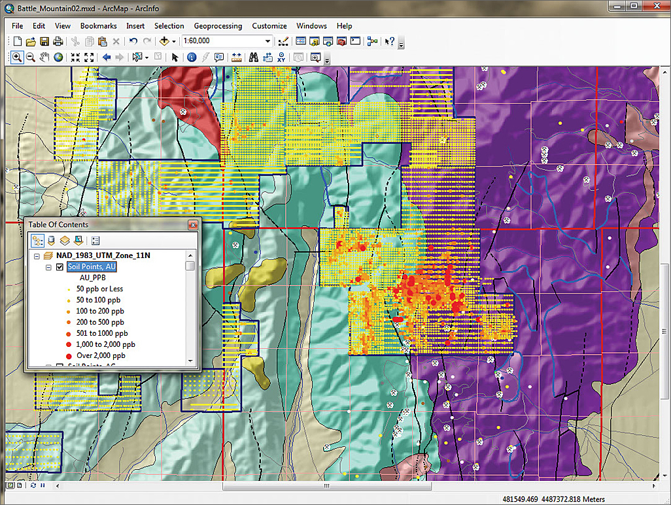
Task: Activate the Pan hand tool
Action: (x=44, y=57)
